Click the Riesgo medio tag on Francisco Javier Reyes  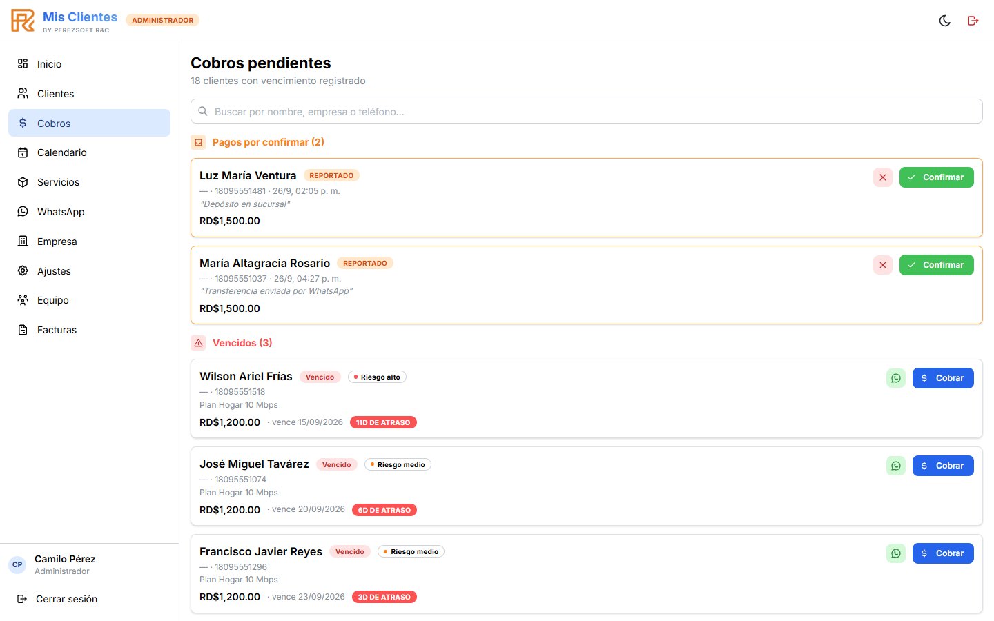[x=411, y=551]
